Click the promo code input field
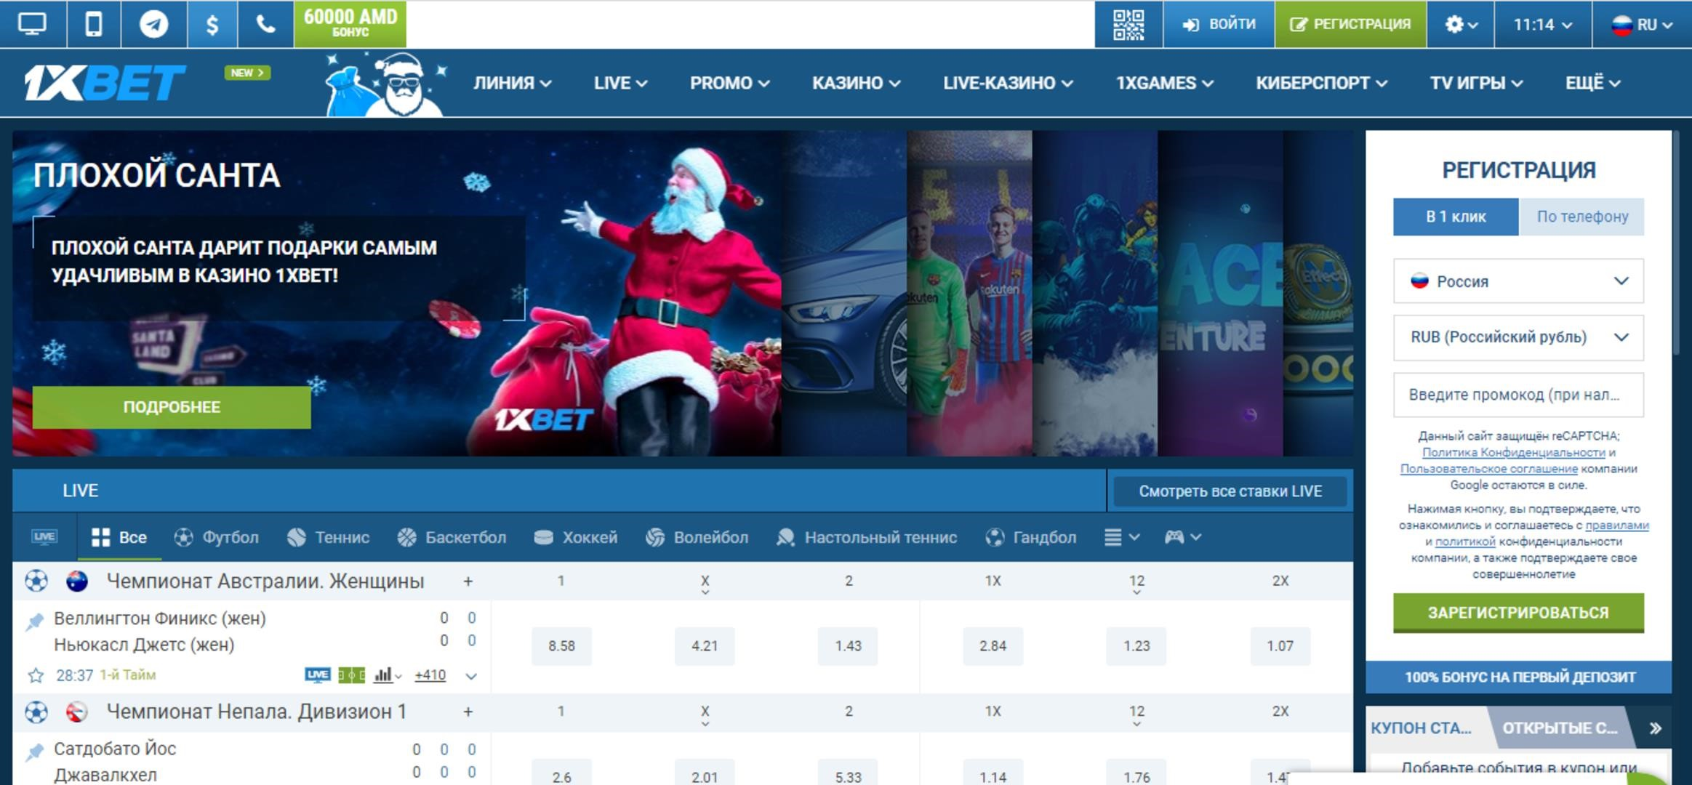The image size is (1692, 785). 1518,395
